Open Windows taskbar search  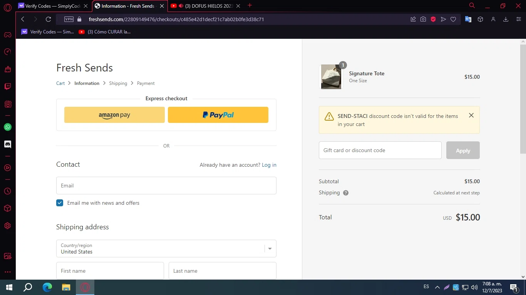28,287
